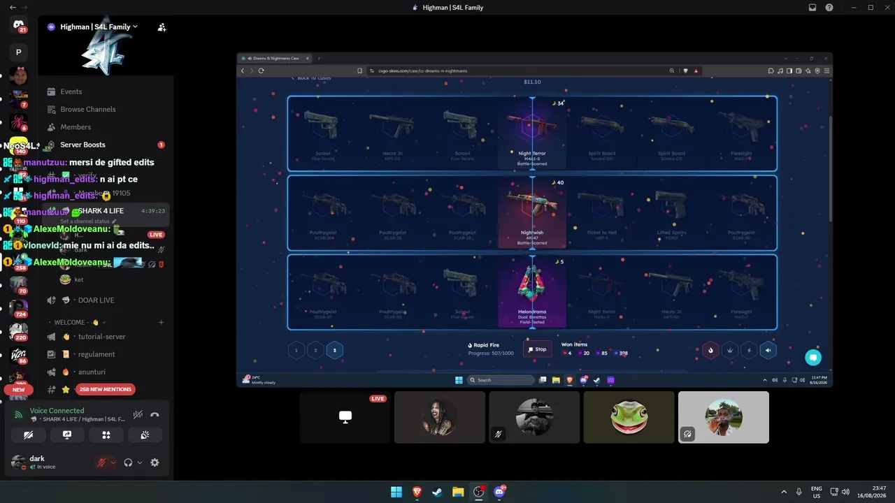Click the Back to cases link
The image size is (895, 503).
pyautogui.click(x=311, y=78)
